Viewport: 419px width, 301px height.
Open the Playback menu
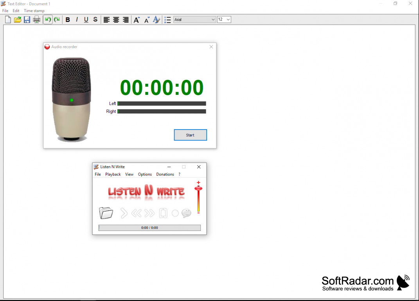click(x=113, y=174)
